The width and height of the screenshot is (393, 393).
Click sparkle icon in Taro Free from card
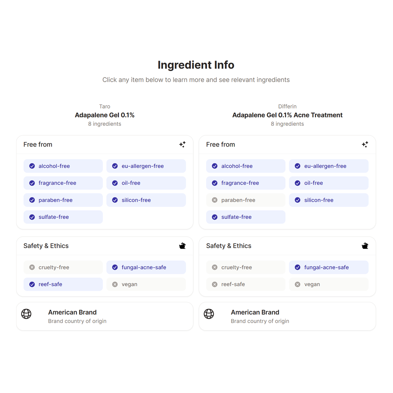[182, 145]
